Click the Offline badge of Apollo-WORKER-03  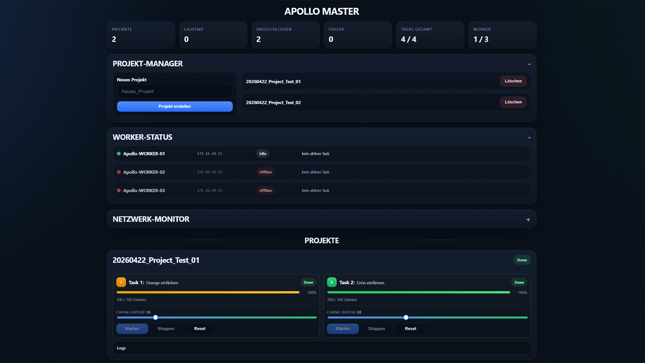coord(265,191)
